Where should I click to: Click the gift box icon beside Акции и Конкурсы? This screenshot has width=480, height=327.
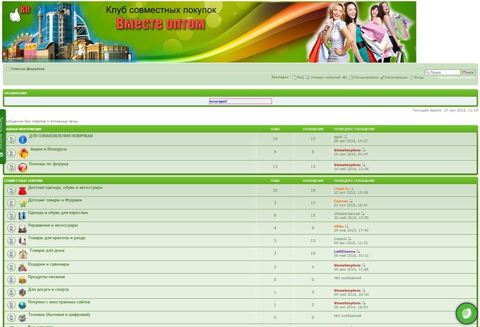23,153
